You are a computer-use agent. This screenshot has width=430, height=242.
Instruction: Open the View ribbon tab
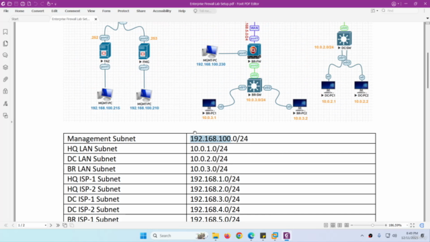[91, 11]
